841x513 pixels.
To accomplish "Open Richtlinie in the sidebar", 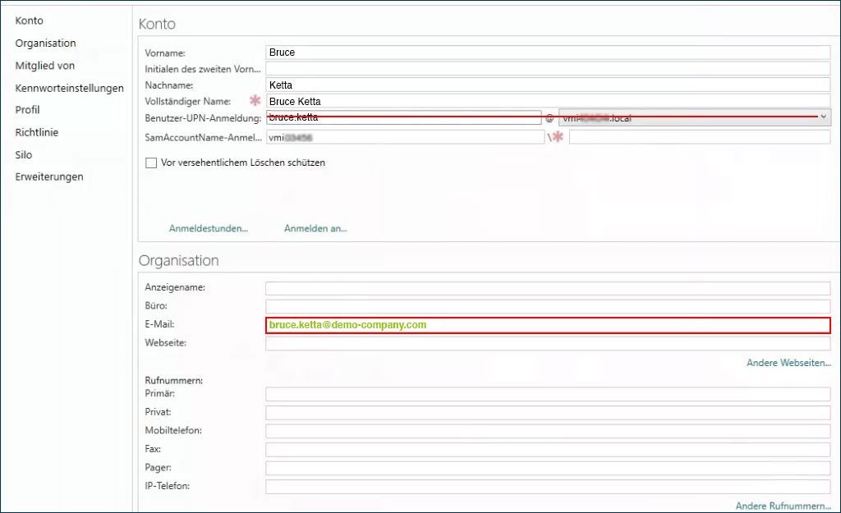I will click(x=36, y=132).
